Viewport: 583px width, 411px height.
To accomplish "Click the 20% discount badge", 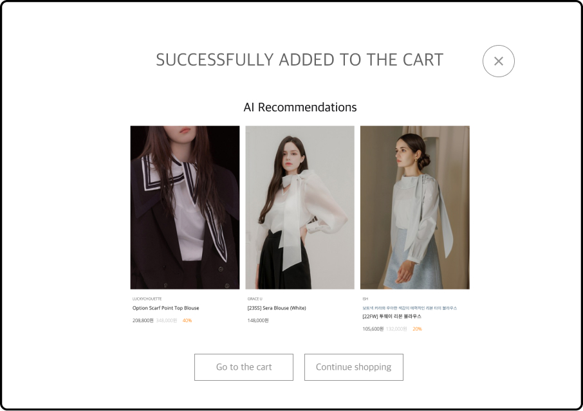I will coord(418,329).
